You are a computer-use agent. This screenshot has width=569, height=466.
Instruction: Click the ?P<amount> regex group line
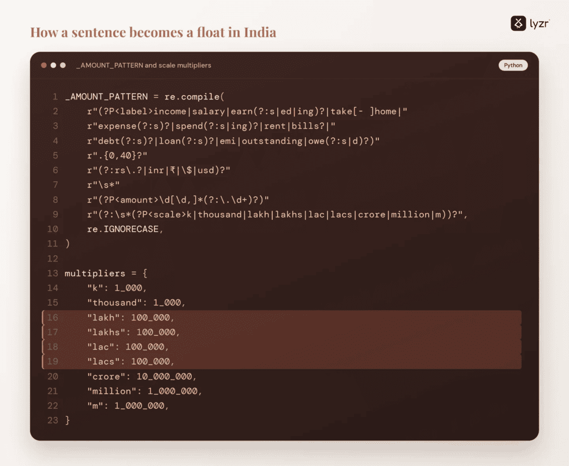178,200
